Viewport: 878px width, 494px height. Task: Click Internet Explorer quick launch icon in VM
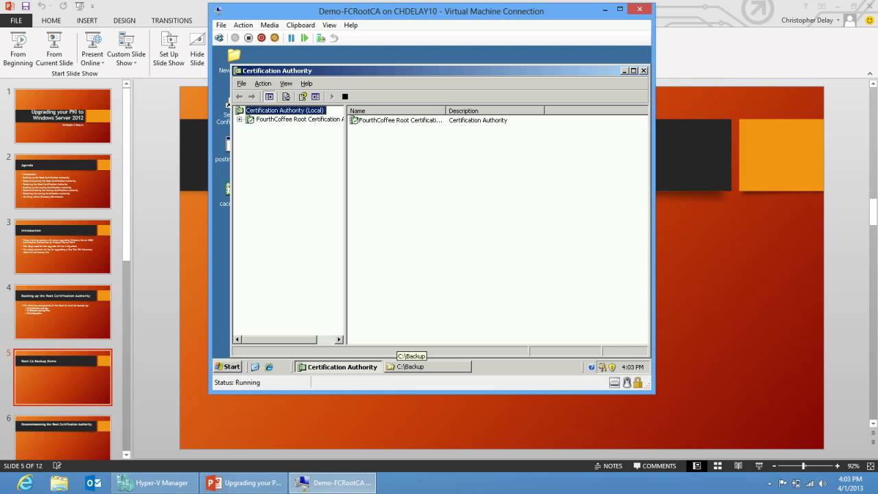[269, 367]
